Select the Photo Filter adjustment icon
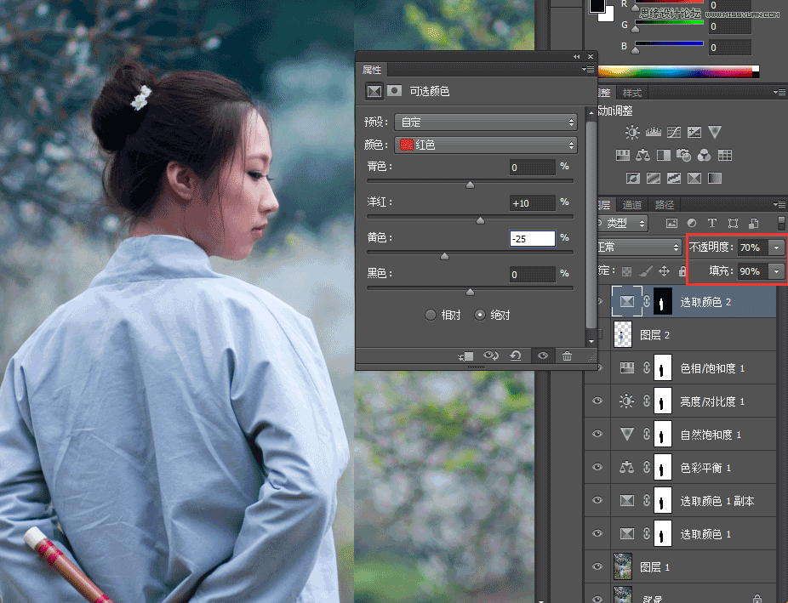 pyautogui.click(x=683, y=155)
